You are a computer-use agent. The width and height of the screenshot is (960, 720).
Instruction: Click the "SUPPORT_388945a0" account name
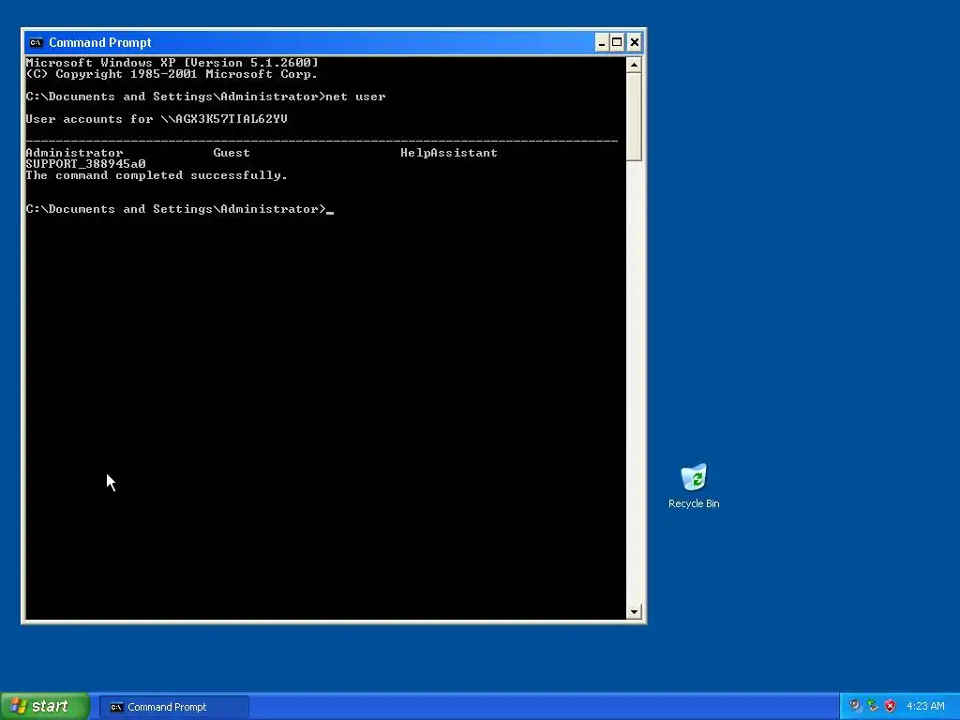click(x=85, y=164)
